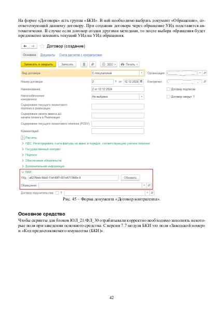
Task: Open Счета расчетов с контрагентами tab
Action: [x=81, y=55]
